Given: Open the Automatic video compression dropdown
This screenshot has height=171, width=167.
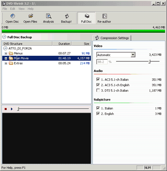Looking at the screenshot, I should [x=133, y=55].
